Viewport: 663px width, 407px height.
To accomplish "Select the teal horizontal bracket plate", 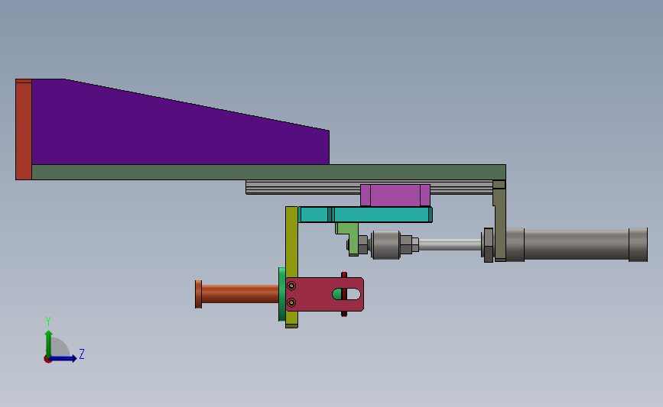I will pos(365,215).
